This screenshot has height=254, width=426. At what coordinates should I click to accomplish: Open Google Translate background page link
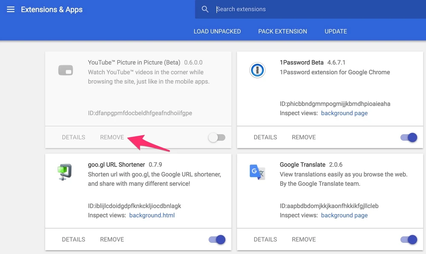click(344, 215)
